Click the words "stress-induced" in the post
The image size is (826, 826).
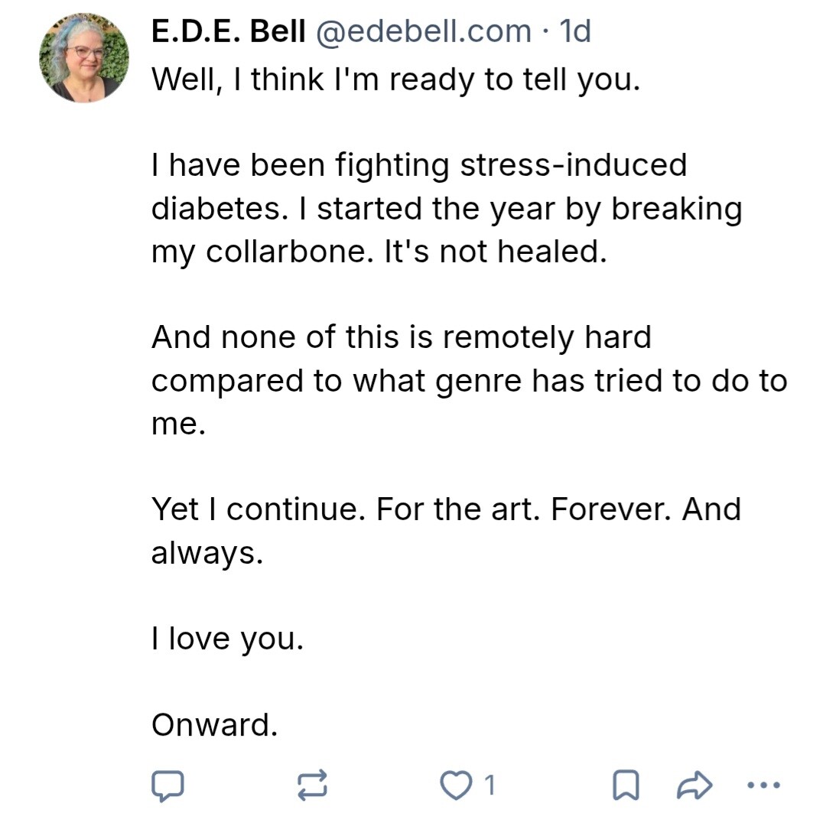(x=573, y=165)
